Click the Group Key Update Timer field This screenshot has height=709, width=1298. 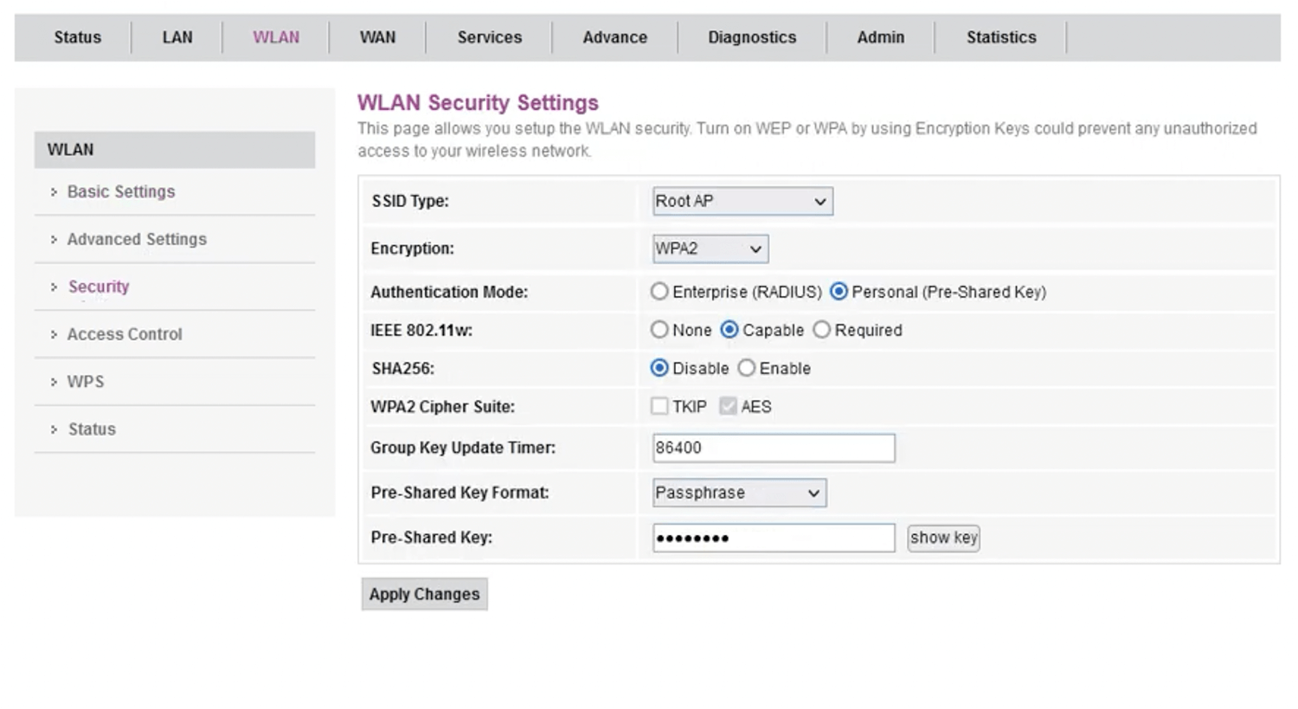(x=773, y=448)
